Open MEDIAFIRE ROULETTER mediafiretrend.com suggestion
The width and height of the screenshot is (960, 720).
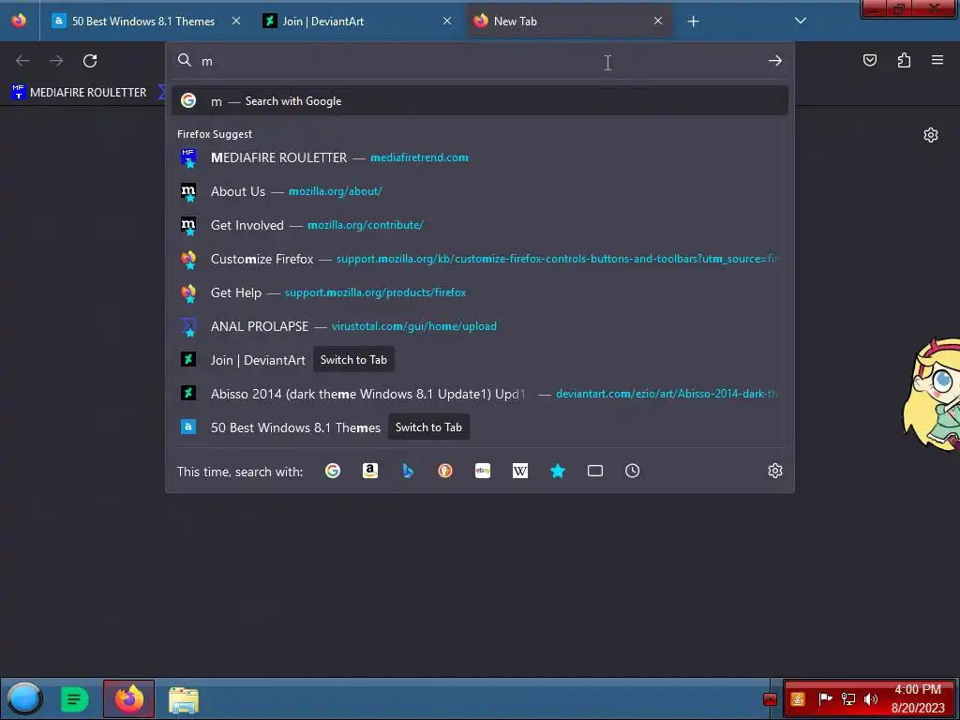[480, 157]
